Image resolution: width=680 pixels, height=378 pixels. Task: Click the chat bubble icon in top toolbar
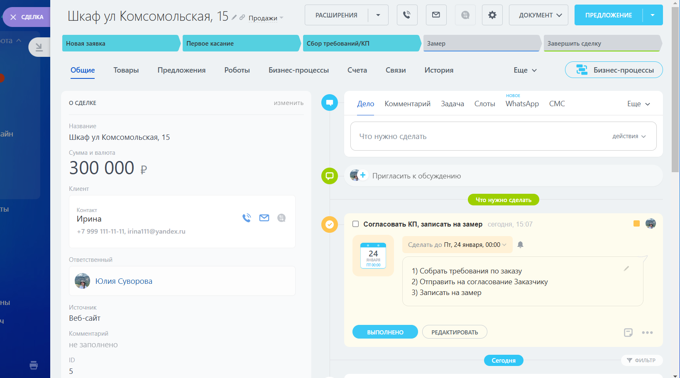tap(465, 15)
